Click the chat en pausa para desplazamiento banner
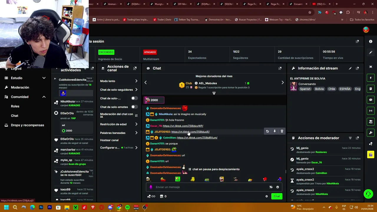This screenshot has width=377, height=212. [x=214, y=169]
